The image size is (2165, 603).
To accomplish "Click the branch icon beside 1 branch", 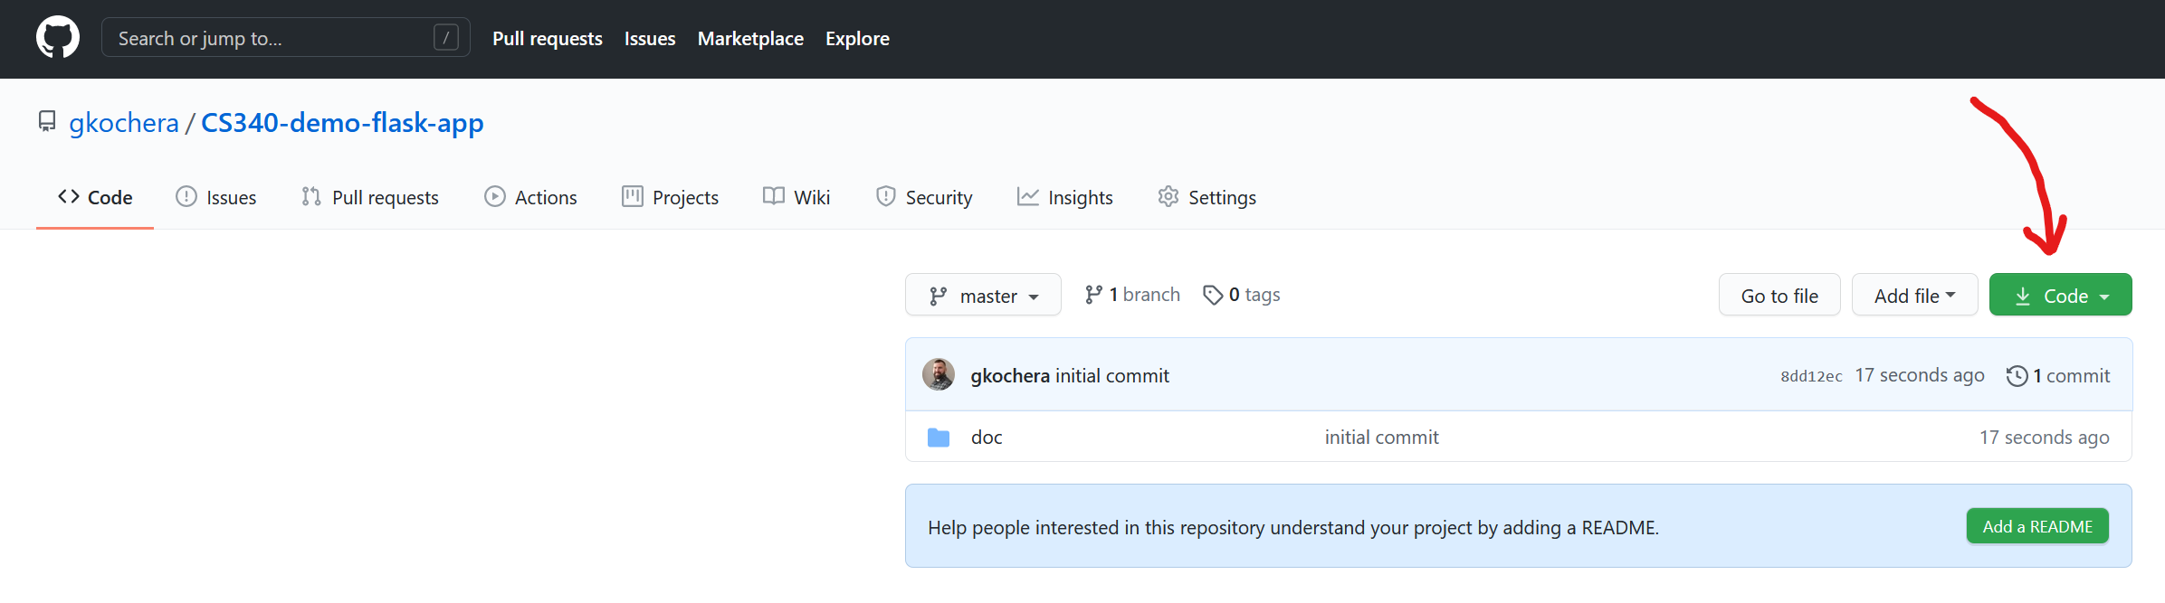I will coord(1093,295).
